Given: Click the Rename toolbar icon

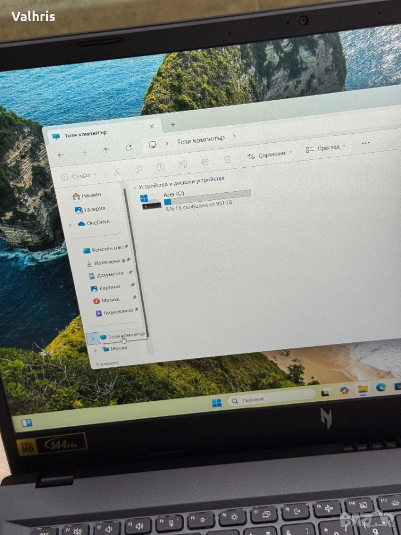Looking at the screenshot, I should 183,164.
